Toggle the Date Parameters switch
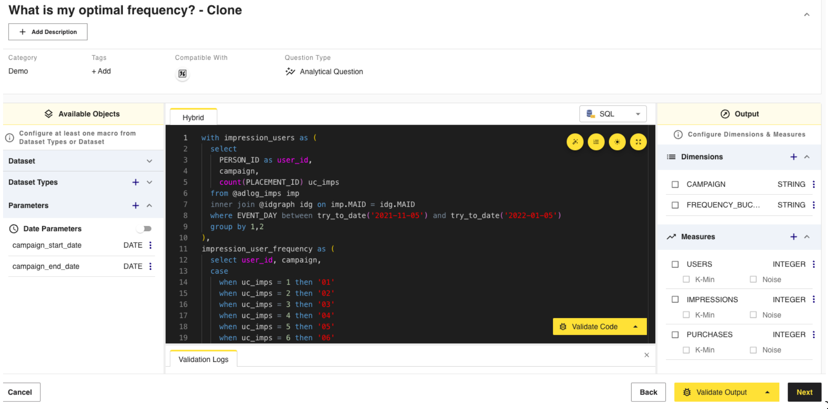This screenshot has height=409, width=828. (144, 229)
